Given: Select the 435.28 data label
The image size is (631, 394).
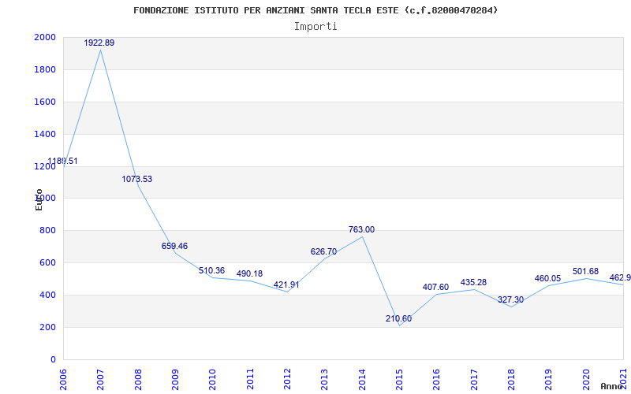Looking at the screenshot, I should (x=474, y=283).
